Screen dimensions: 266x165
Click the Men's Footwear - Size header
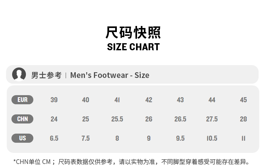pos(109,75)
